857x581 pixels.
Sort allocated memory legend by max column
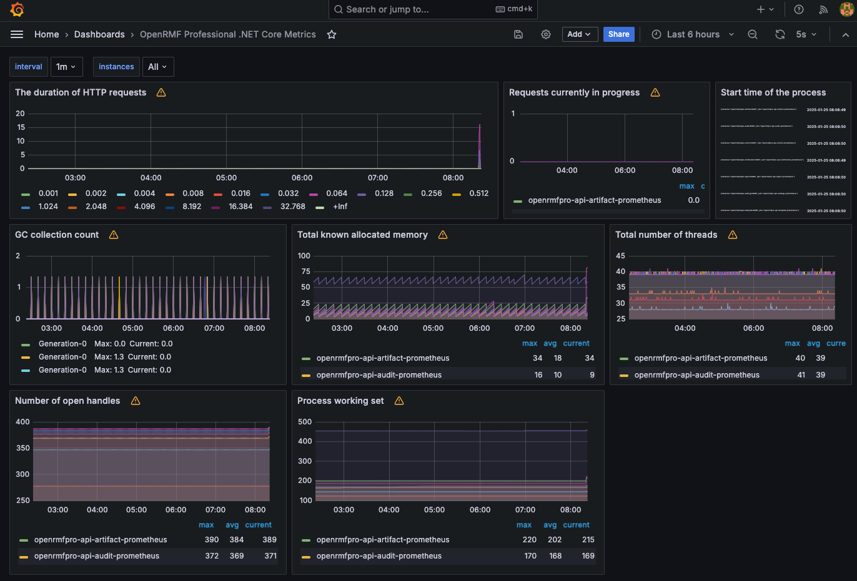[x=530, y=343]
